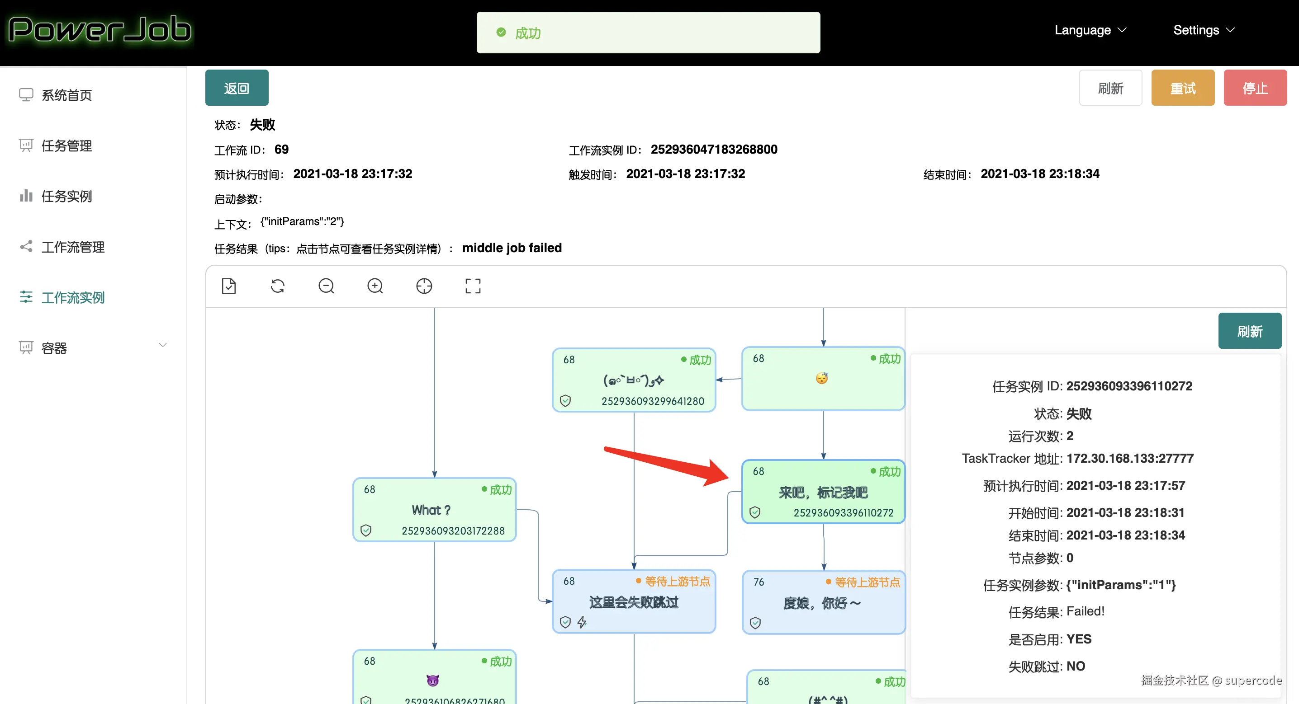Screen dimensions: 1299x704
Task: Click the rotate refresh icon in graph toolbar
Action: point(277,286)
